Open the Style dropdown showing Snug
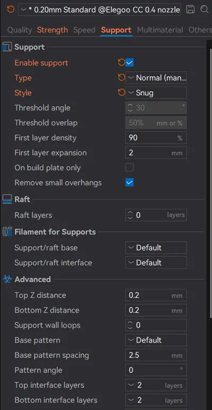The height and width of the screenshot is (410, 212). tap(156, 93)
